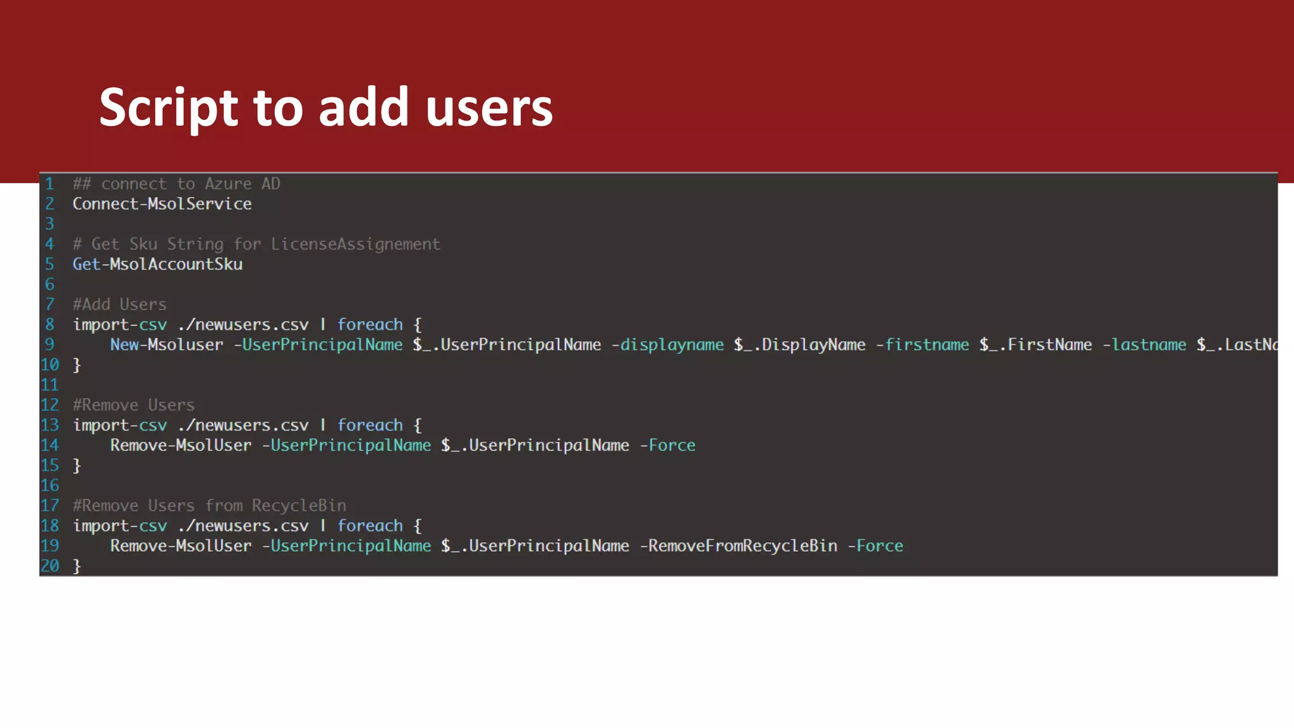The height and width of the screenshot is (728, 1294).
Task: Click the '-displayname' parameter on line 9
Action: [x=668, y=345]
